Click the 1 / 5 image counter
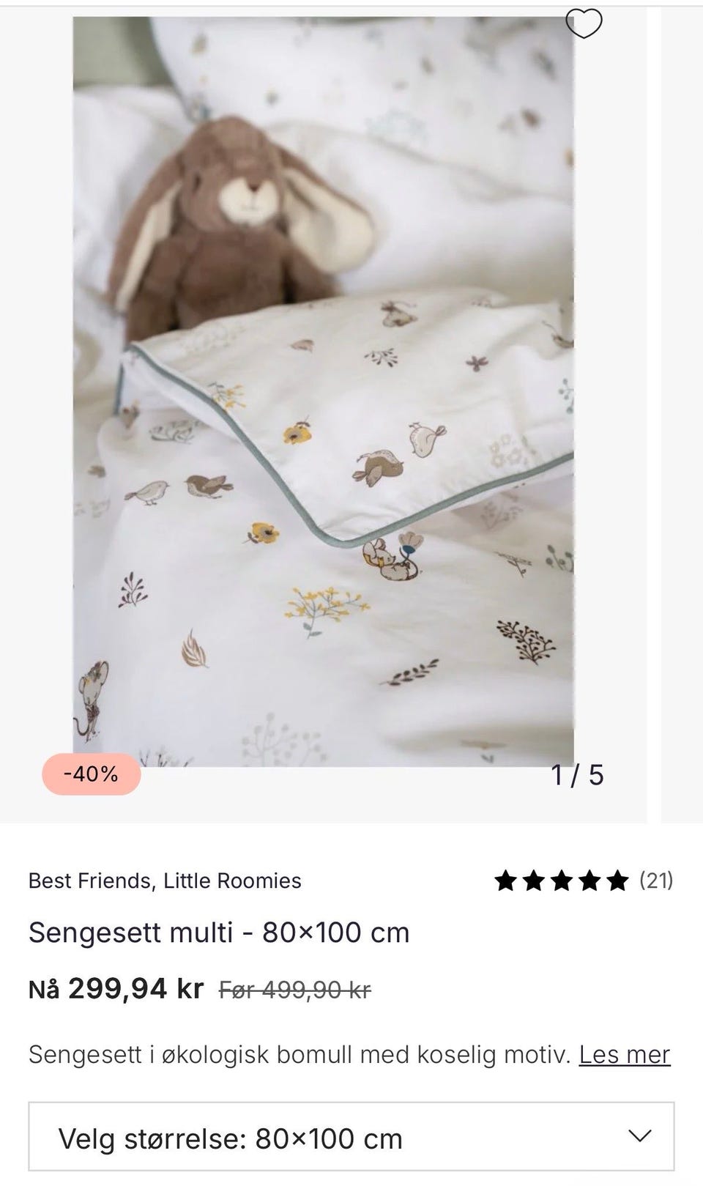 [x=578, y=775]
